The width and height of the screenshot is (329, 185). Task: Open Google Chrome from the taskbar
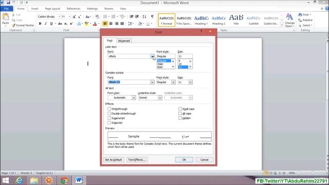tap(64, 180)
